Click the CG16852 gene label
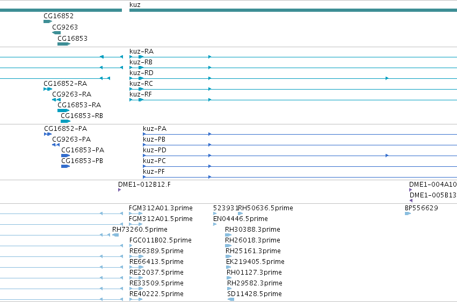 59,16
